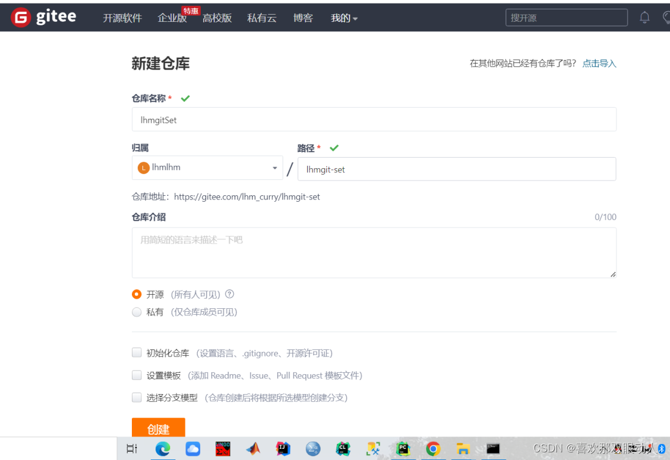Launch CLion from the taskbar
The width and height of the screenshot is (670, 460).
(x=343, y=449)
